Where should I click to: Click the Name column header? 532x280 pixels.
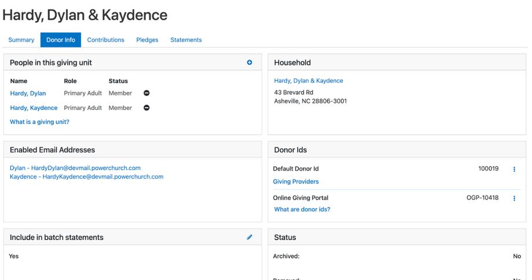click(x=19, y=81)
